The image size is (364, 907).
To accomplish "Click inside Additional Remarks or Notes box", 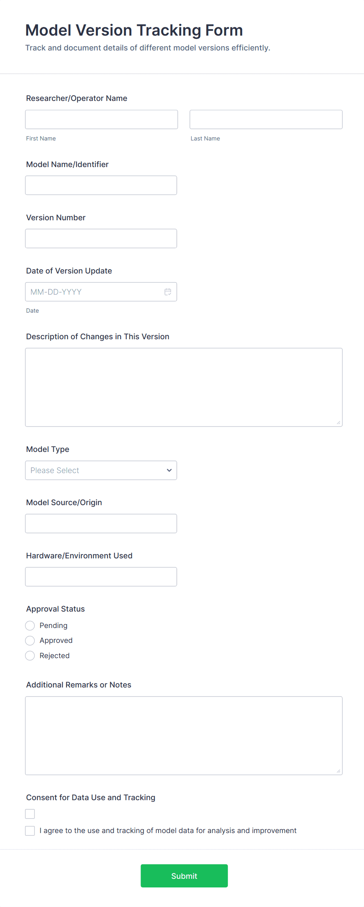I will [x=184, y=735].
